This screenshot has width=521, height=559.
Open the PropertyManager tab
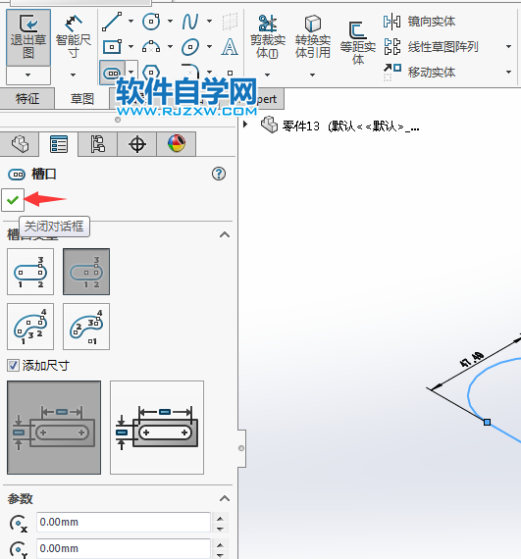[59, 144]
